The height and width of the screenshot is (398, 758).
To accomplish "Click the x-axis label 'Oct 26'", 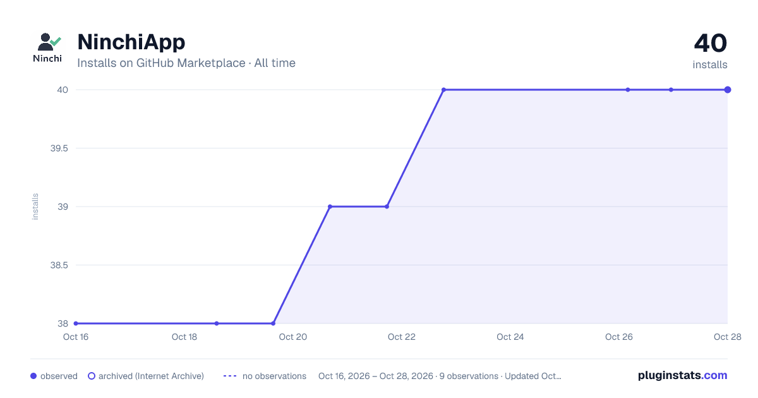I will coord(619,337).
